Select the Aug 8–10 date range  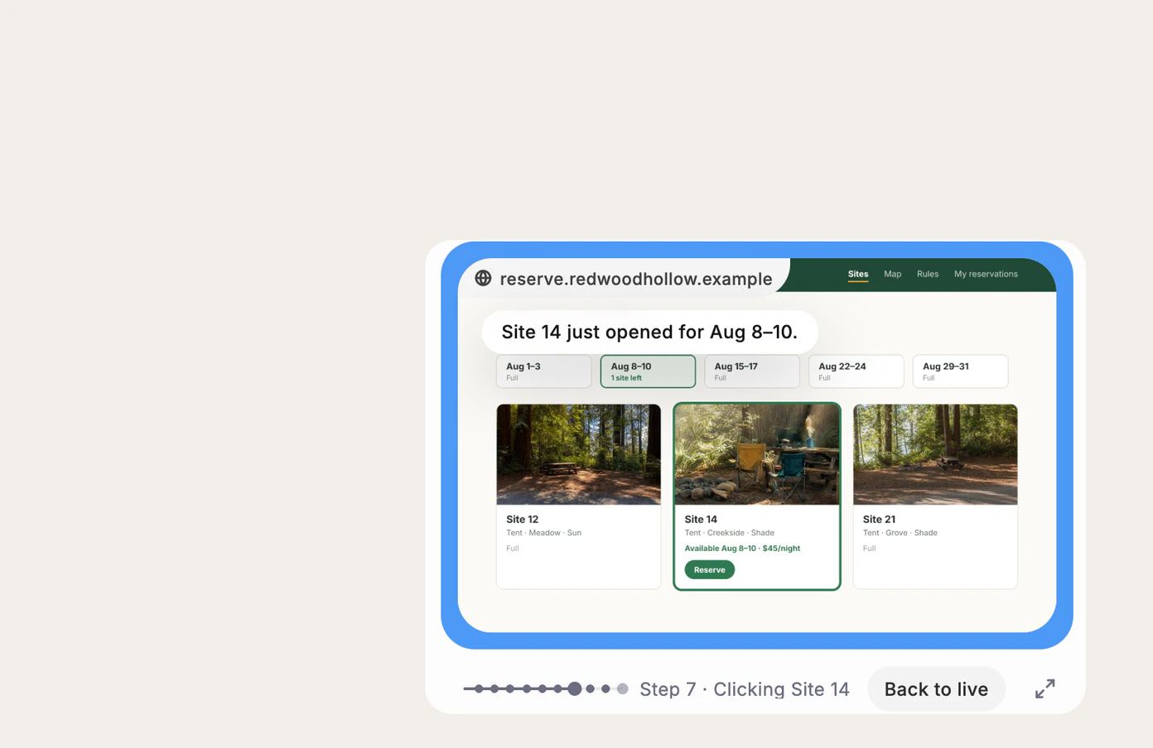pyautogui.click(x=648, y=372)
